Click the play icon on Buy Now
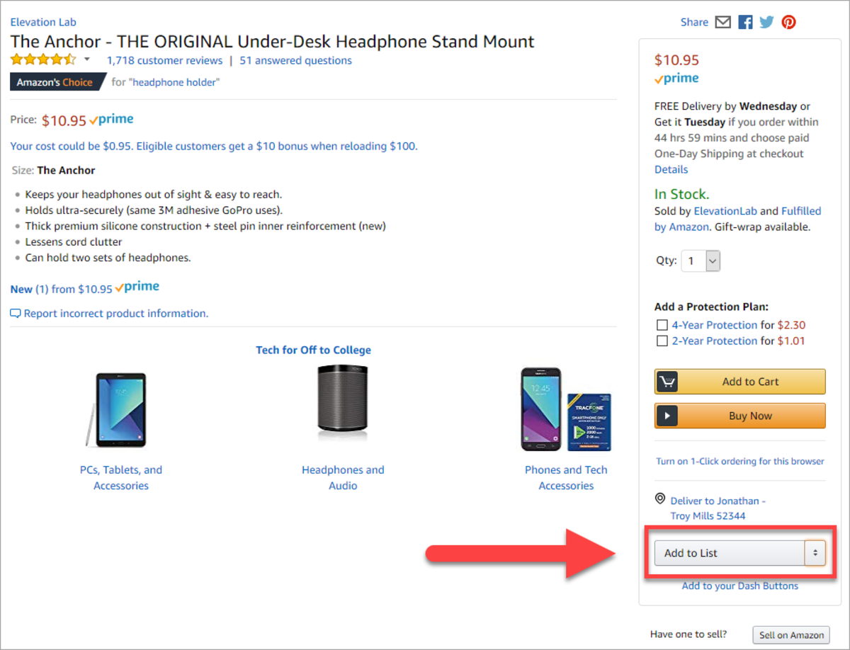 click(x=667, y=416)
